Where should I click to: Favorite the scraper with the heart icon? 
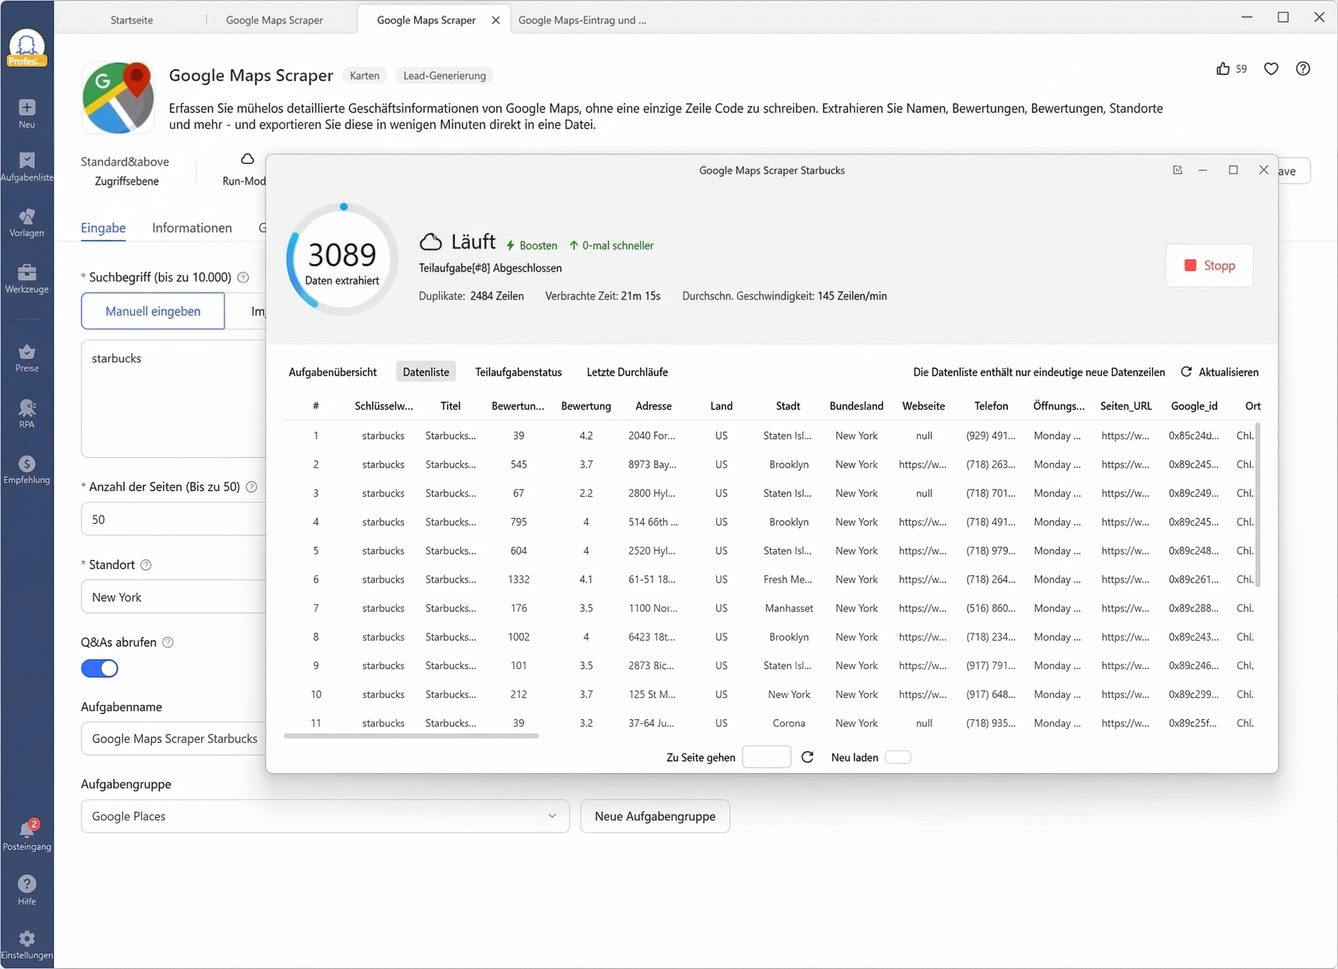[x=1271, y=68]
